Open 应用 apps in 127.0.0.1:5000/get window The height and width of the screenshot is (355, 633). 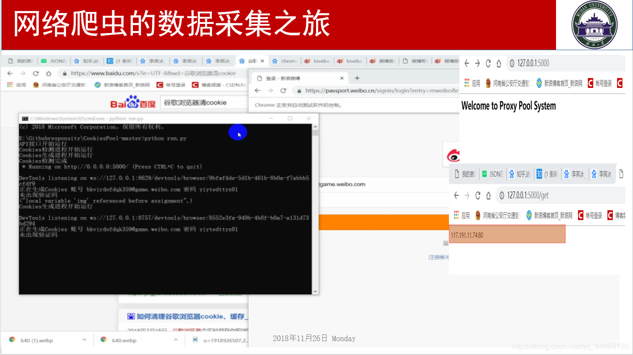pyautogui.click(x=461, y=215)
